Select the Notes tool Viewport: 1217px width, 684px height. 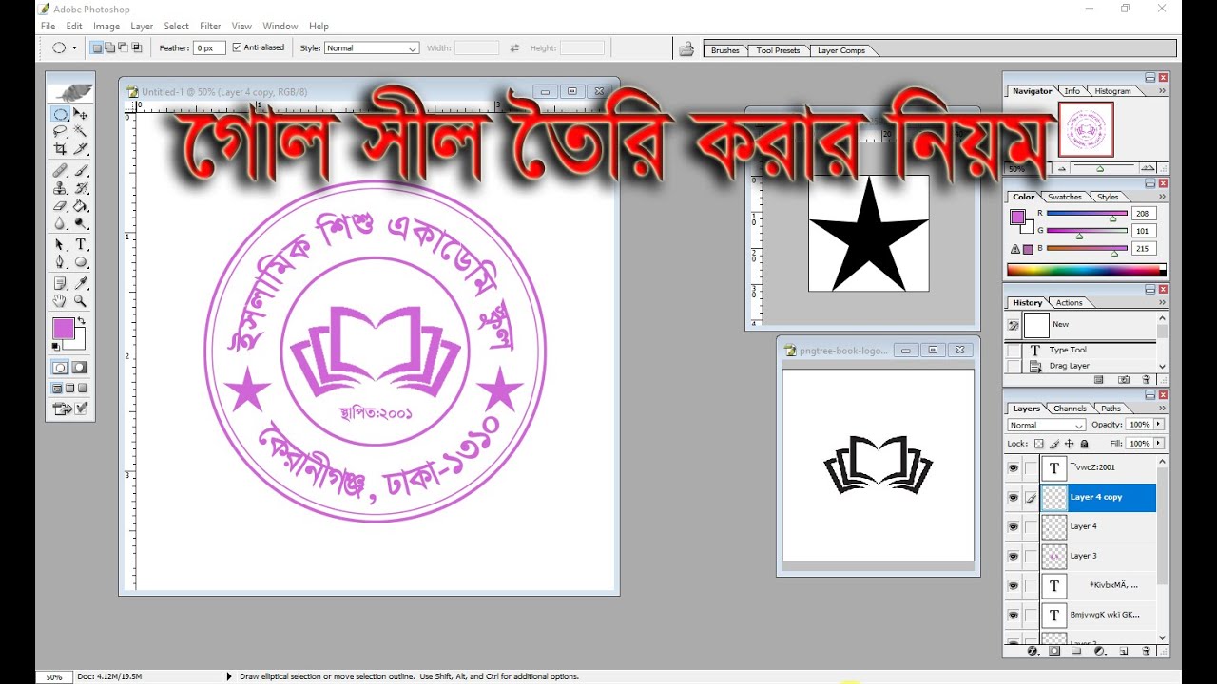pos(60,283)
